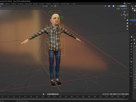Image resolution: width=136 pixels, height=102 pixels.
Task: Open transform orientation Global dropdown
Action: [46, 6]
